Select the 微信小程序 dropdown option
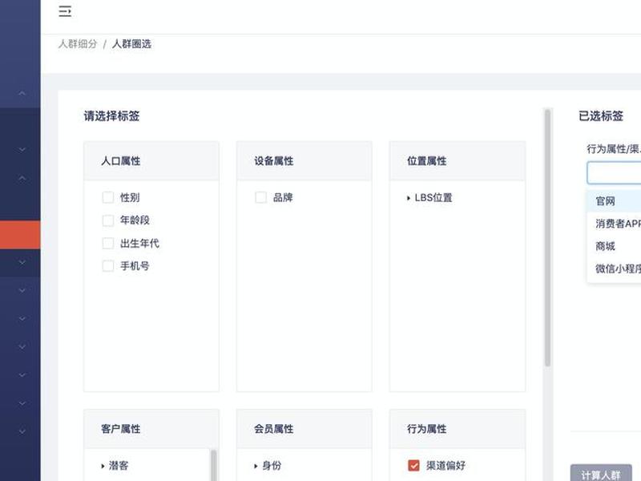This screenshot has height=481, width=641. pos(614,269)
